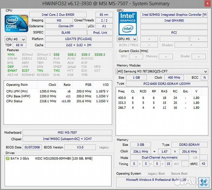This screenshot has height=190, width=212.
Task: Click the Intel 945GC chipset field
Action: (x=67, y=139)
